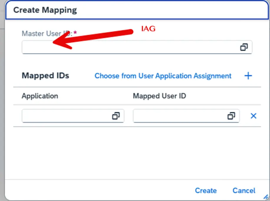Viewport: 270px width, 201px height.
Task: Select the Application column header
Action: (x=40, y=96)
